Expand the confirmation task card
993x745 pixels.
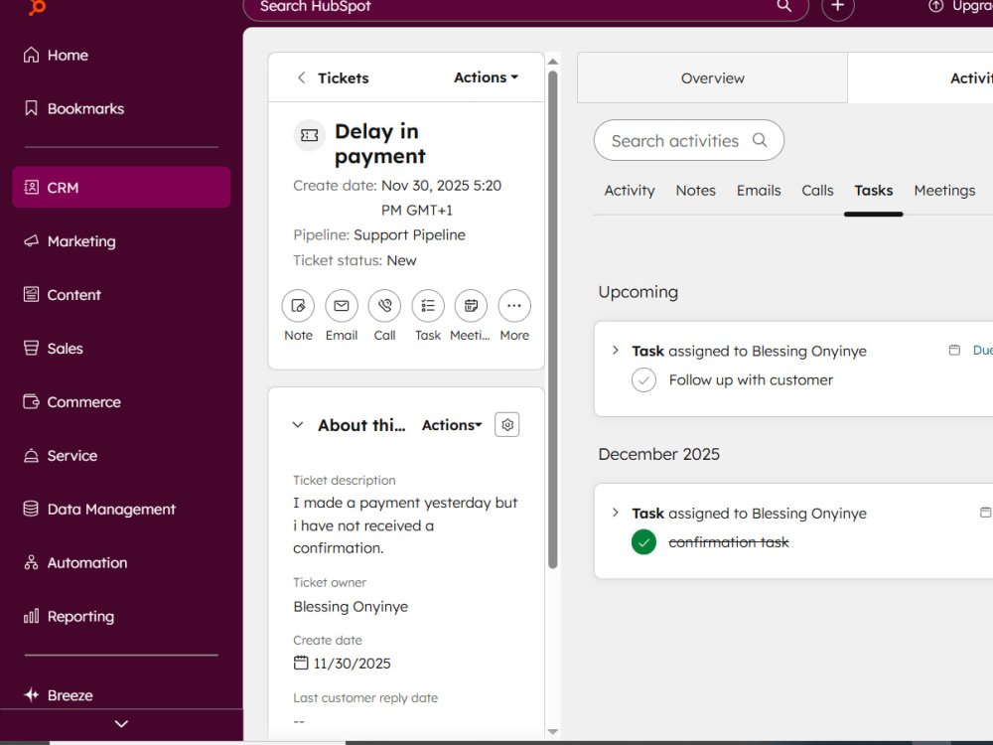pos(615,512)
